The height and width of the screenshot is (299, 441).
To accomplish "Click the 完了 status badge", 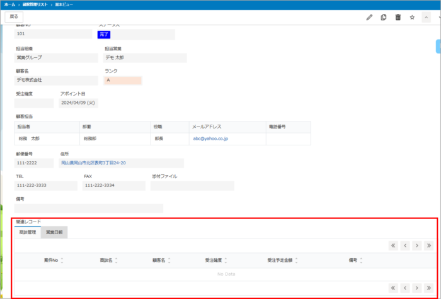I will (104, 35).
